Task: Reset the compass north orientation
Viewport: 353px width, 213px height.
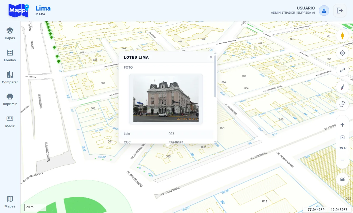Action: [x=342, y=87]
